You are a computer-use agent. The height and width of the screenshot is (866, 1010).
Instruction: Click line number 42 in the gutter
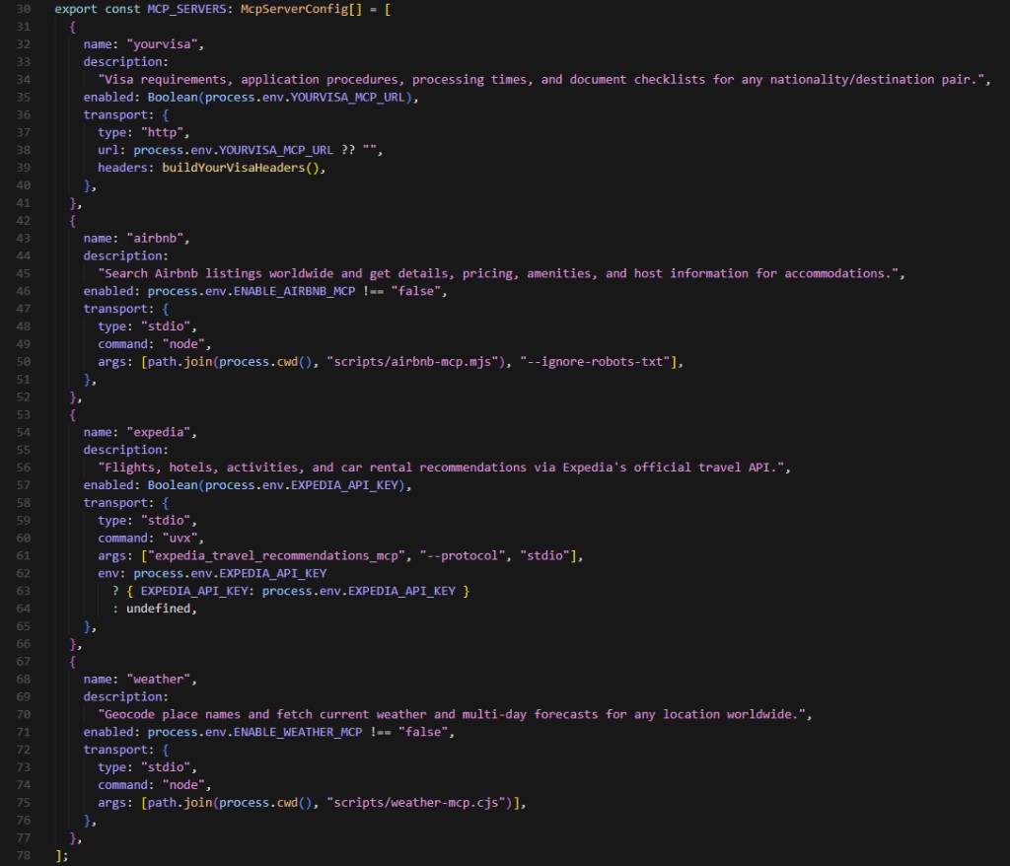pos(24,221)
